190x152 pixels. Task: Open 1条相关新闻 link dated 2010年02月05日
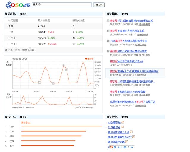pyautogui.click(x=144, y=85)
